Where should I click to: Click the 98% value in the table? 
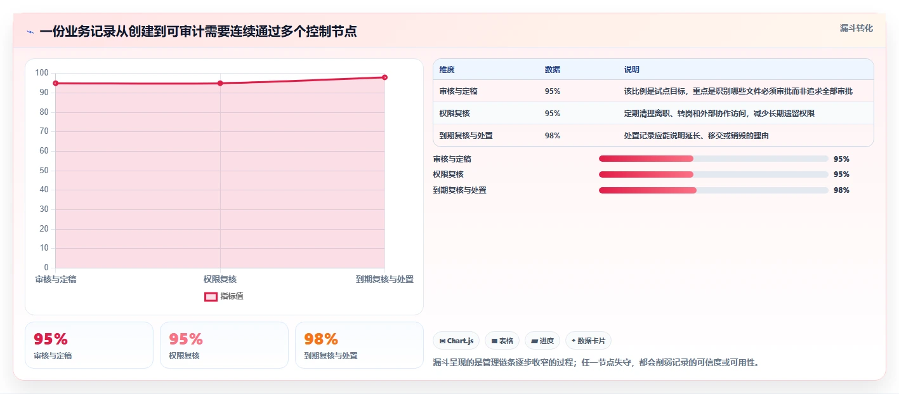pos(553,136)
